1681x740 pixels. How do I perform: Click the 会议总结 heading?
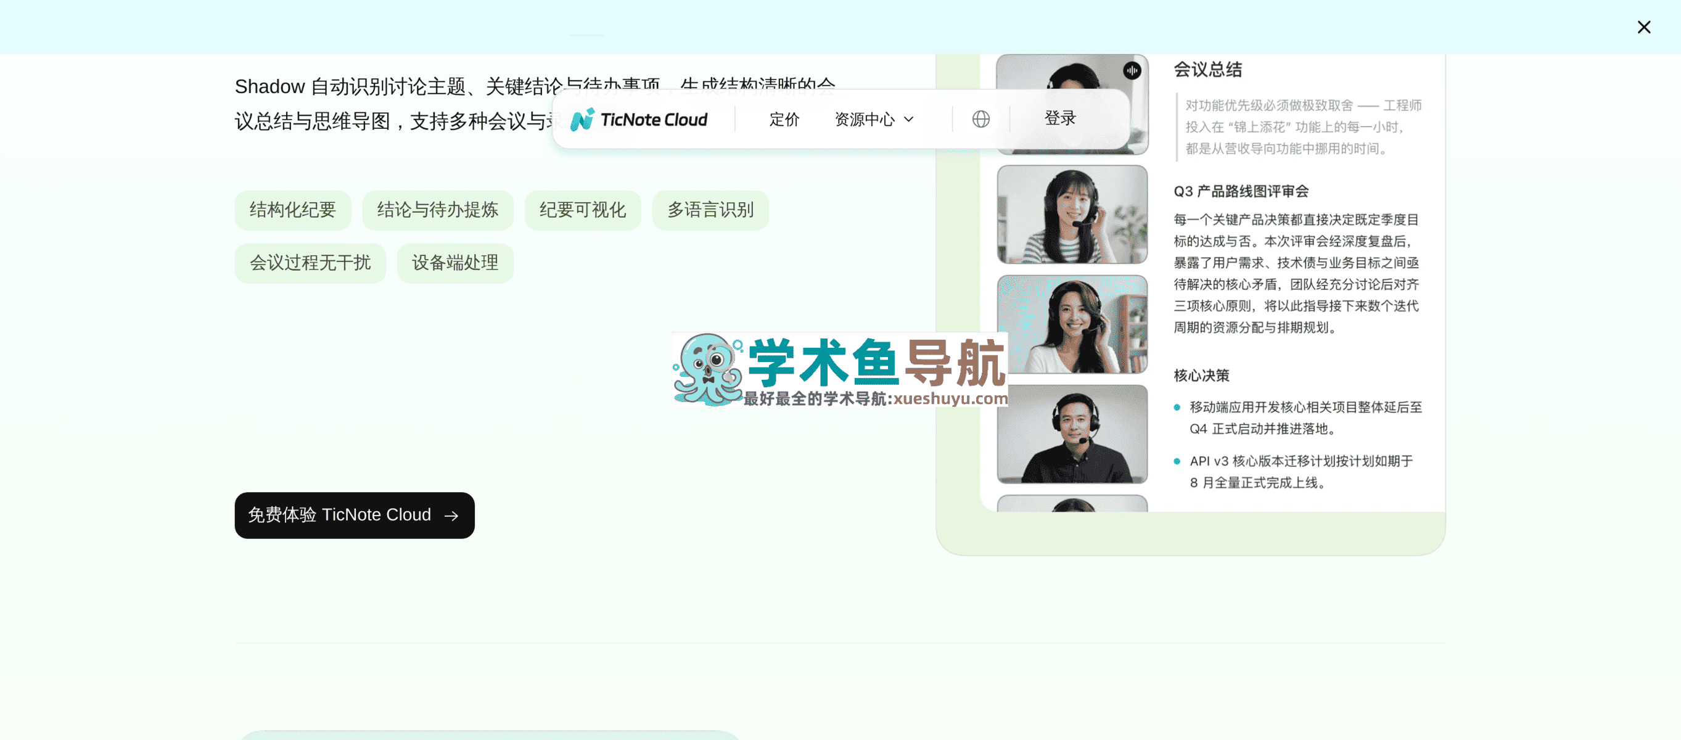click(1207, 69)
